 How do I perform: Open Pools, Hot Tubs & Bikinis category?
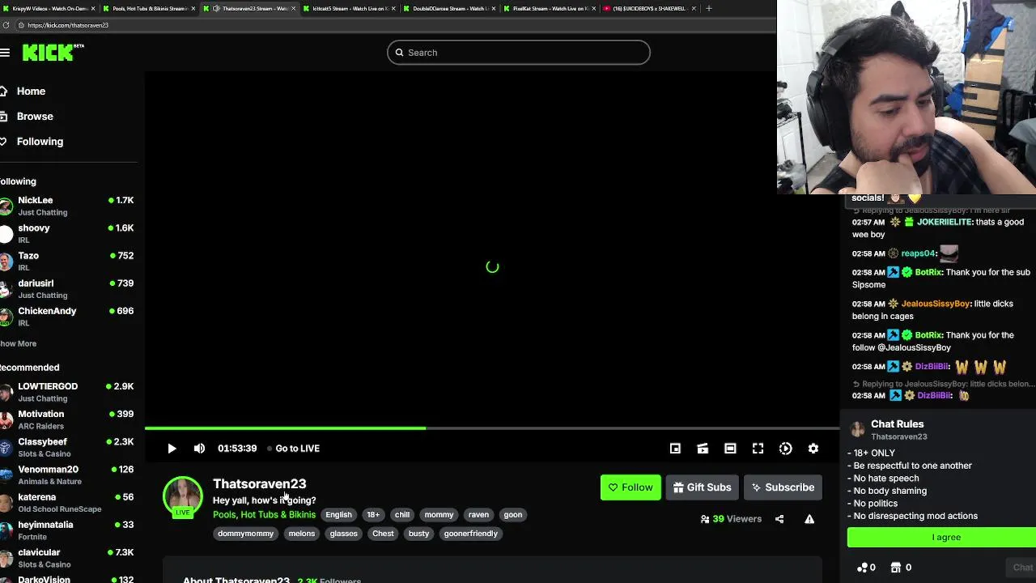pos(264,515)
